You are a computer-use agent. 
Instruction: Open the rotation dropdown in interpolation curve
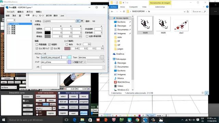pos(28,96)
